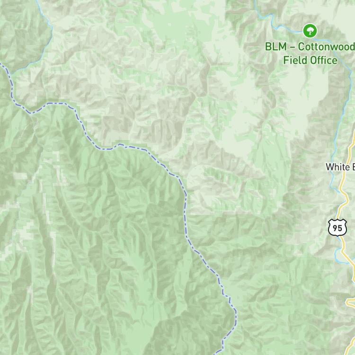Click the 'Field Office' line of the park label
The width and height of the screenshot is (355, 355).
[x=310, y=60]
